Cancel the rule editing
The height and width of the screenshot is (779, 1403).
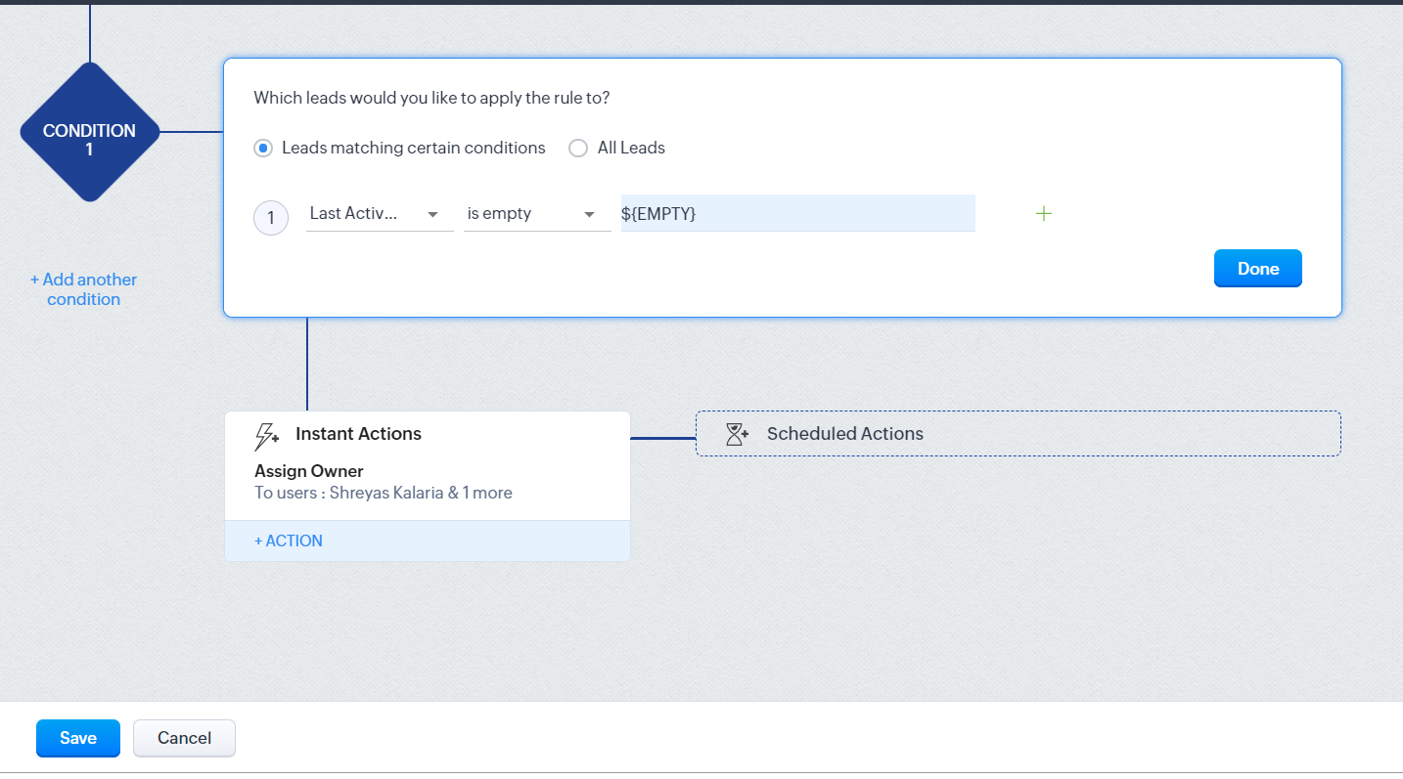tap(185, 738)
